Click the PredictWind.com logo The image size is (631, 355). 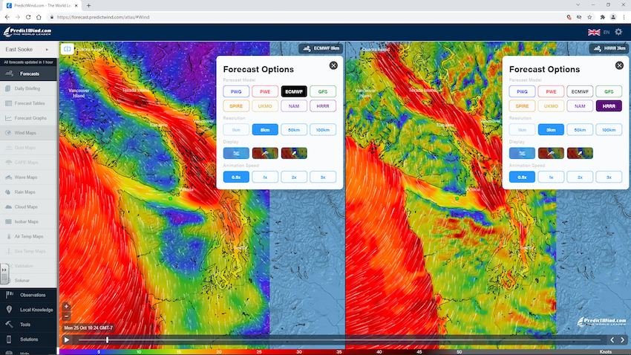(27, 32)
